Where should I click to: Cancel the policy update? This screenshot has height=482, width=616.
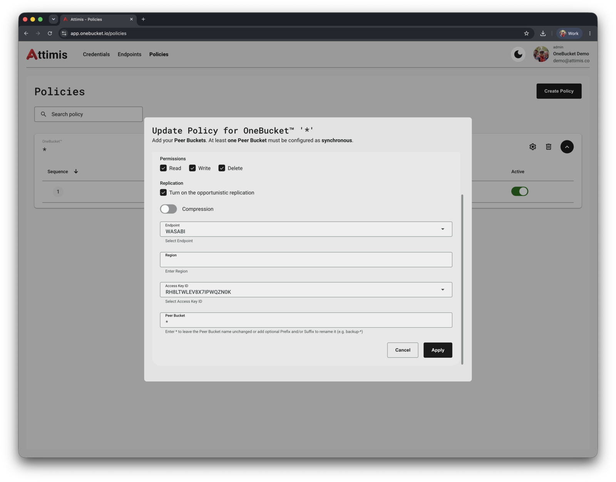pos(403,350)
